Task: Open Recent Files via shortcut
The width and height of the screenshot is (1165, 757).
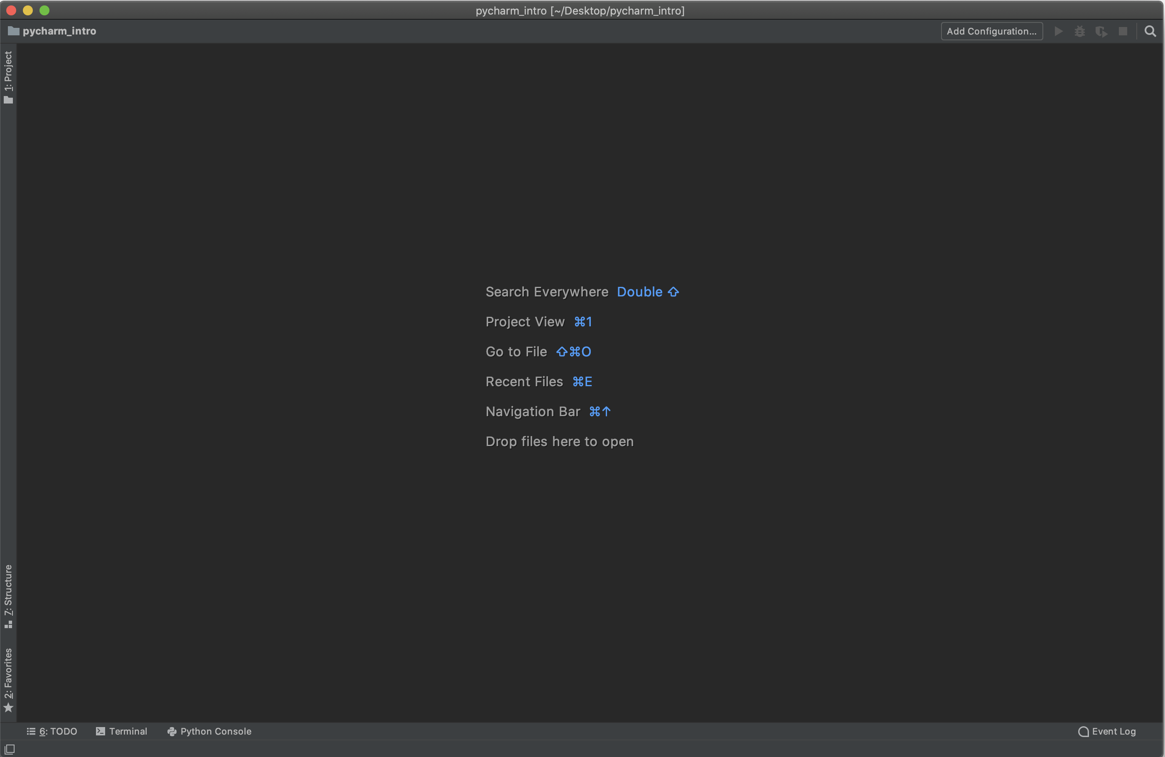Action: [x=582, y=381]
